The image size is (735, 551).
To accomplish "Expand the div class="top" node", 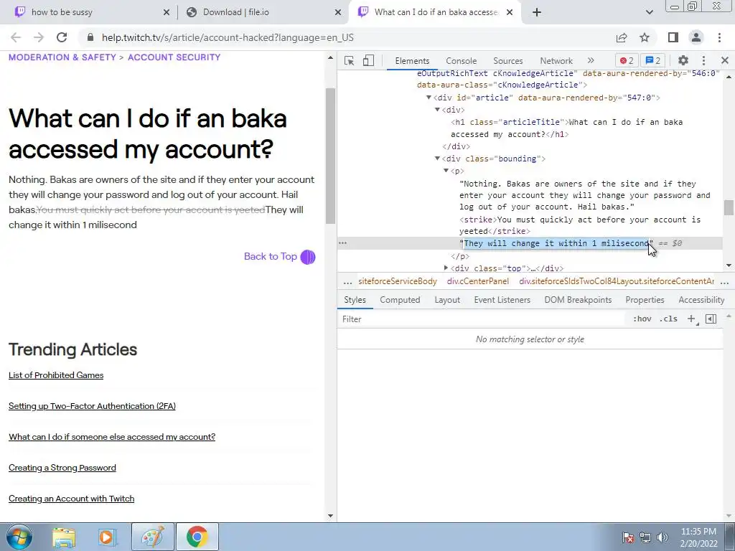I will (x=446, y=268).
